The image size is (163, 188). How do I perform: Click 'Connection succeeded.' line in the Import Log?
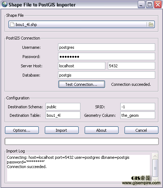point(27,167)
